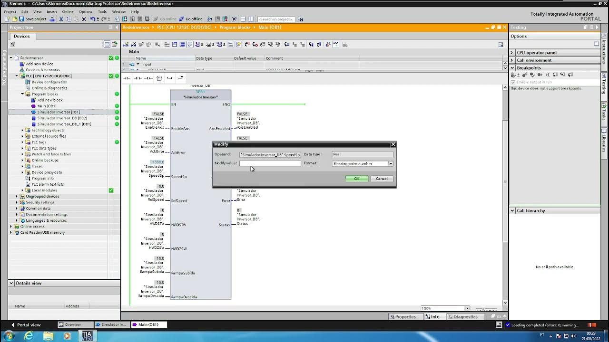Viewport: 609px width, 342px height.
Task: Open the Format dropdown in Modify dialog
Action: (x=391, y=163)
